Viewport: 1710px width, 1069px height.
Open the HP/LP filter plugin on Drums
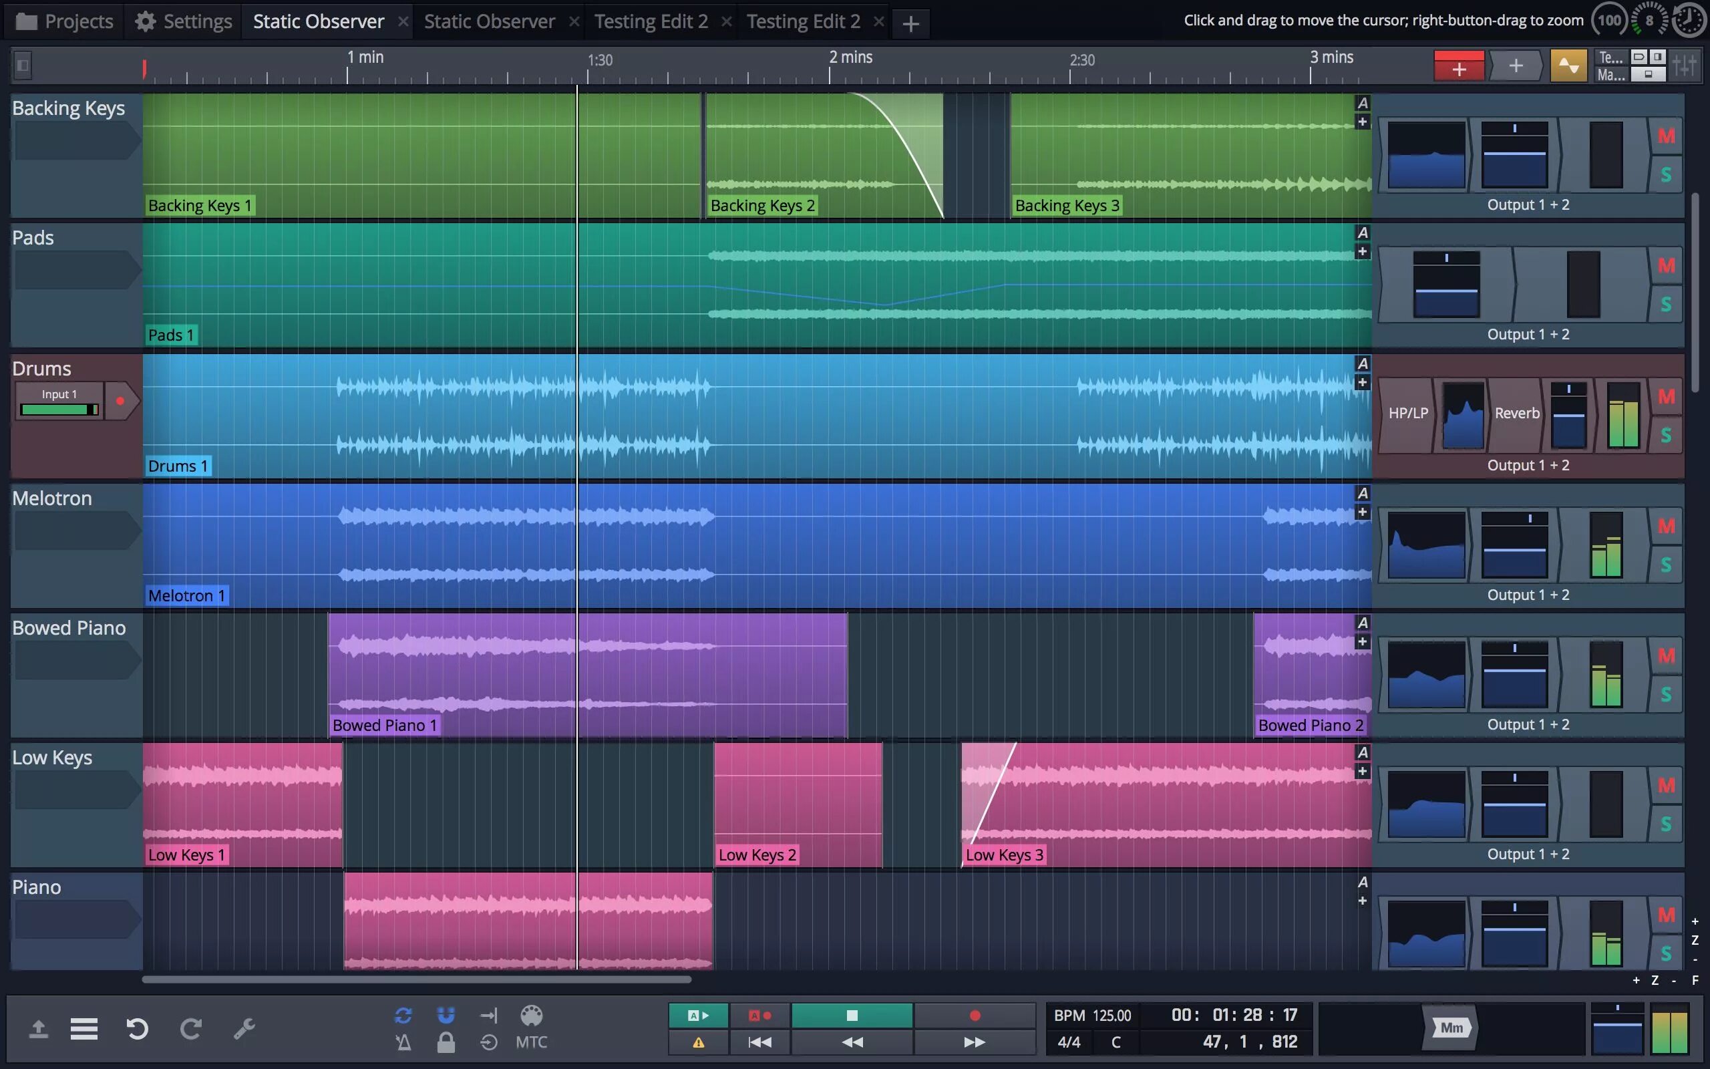point(1407,414)
